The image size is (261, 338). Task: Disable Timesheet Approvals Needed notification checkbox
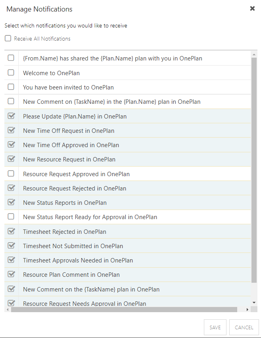(x=11, y=260)
